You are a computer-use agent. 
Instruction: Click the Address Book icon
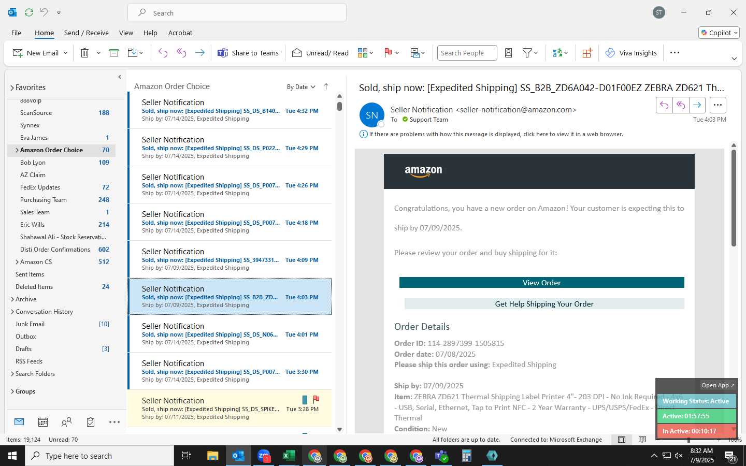(508, 53)
